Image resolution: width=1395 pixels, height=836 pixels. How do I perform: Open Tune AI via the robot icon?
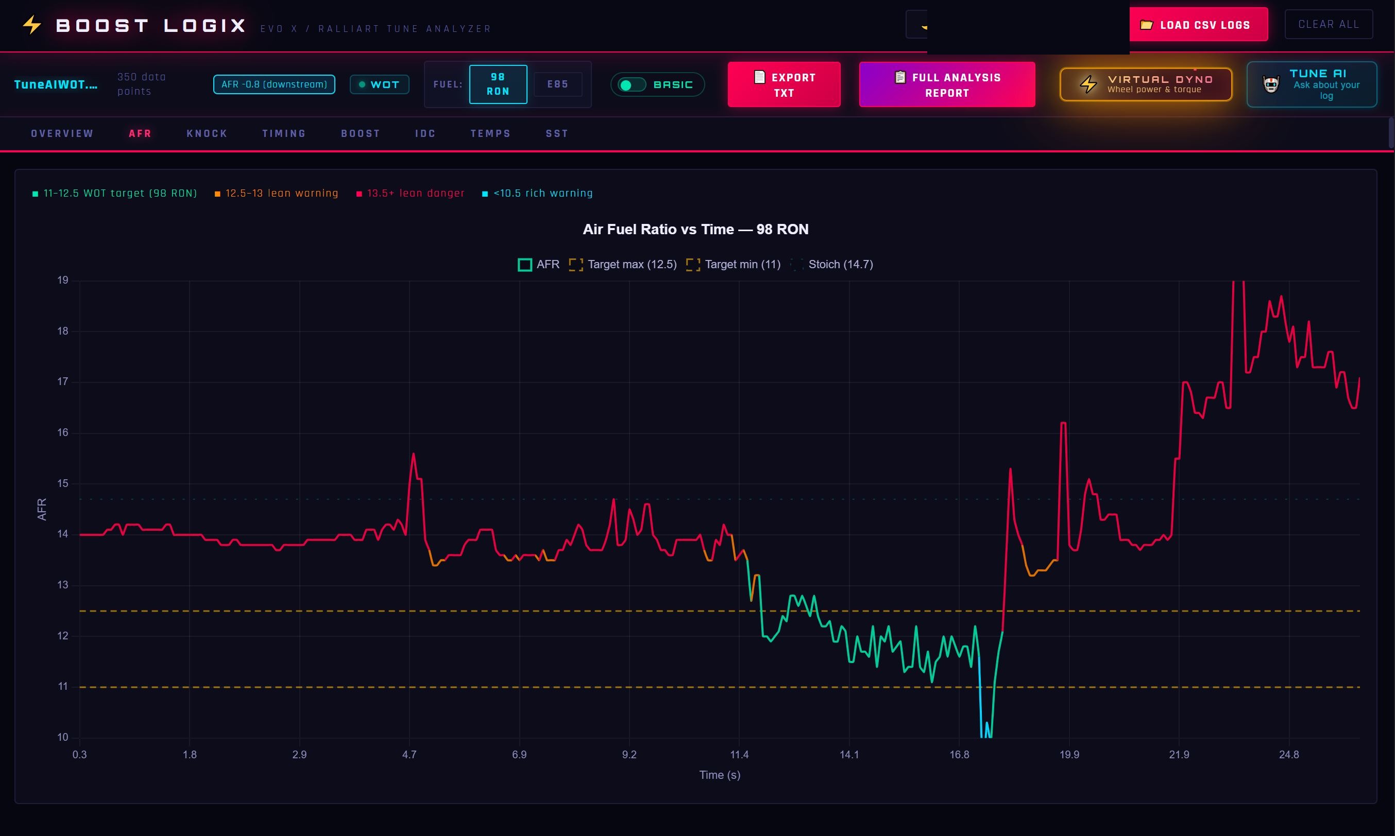1271,84
